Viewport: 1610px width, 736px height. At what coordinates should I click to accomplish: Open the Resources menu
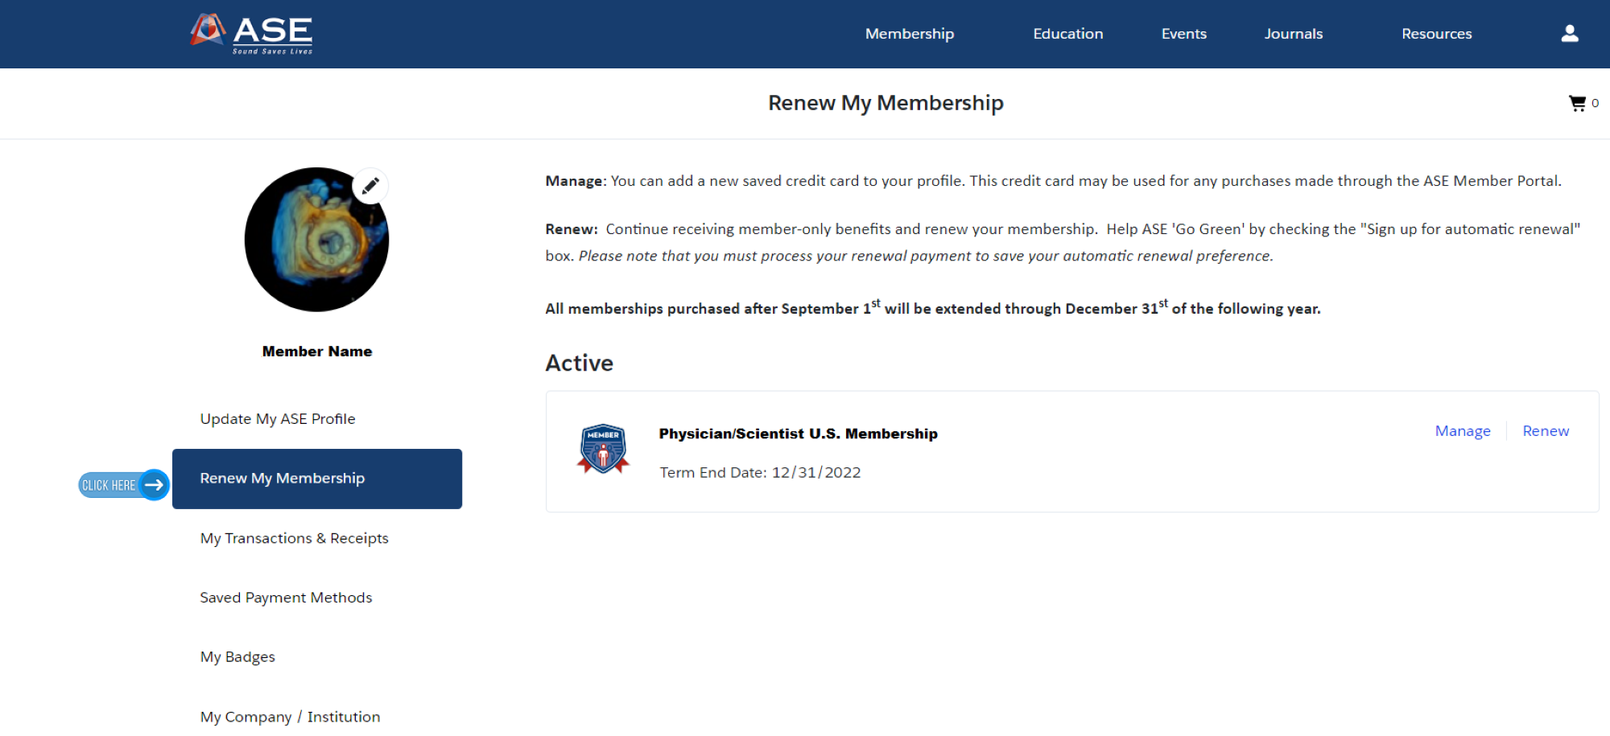click(x=1436, y=34)
